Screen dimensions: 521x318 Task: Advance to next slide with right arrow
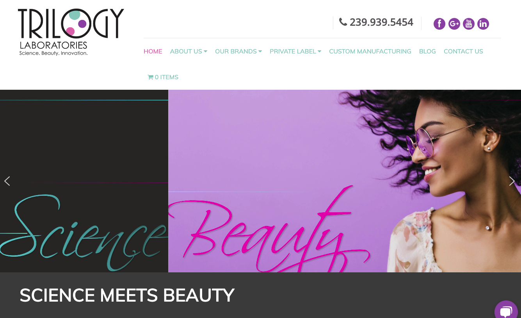512,181
